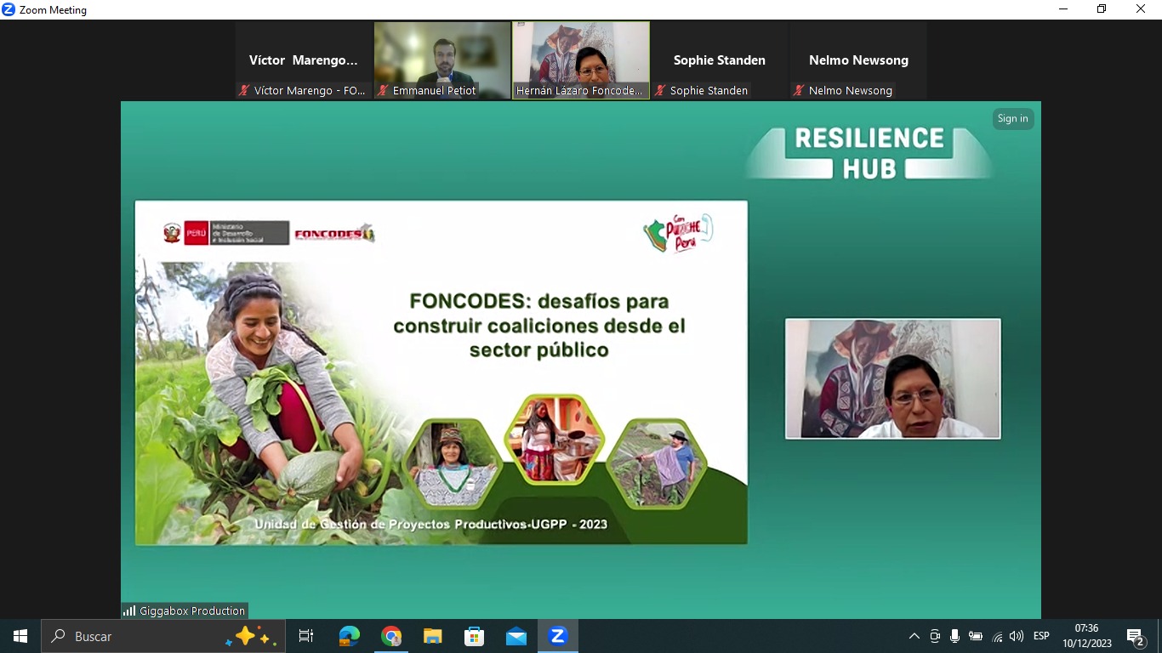Open Task View from the taskbar
The height and width of the screenshot is (653, 1162).
(x=306, y=636)
